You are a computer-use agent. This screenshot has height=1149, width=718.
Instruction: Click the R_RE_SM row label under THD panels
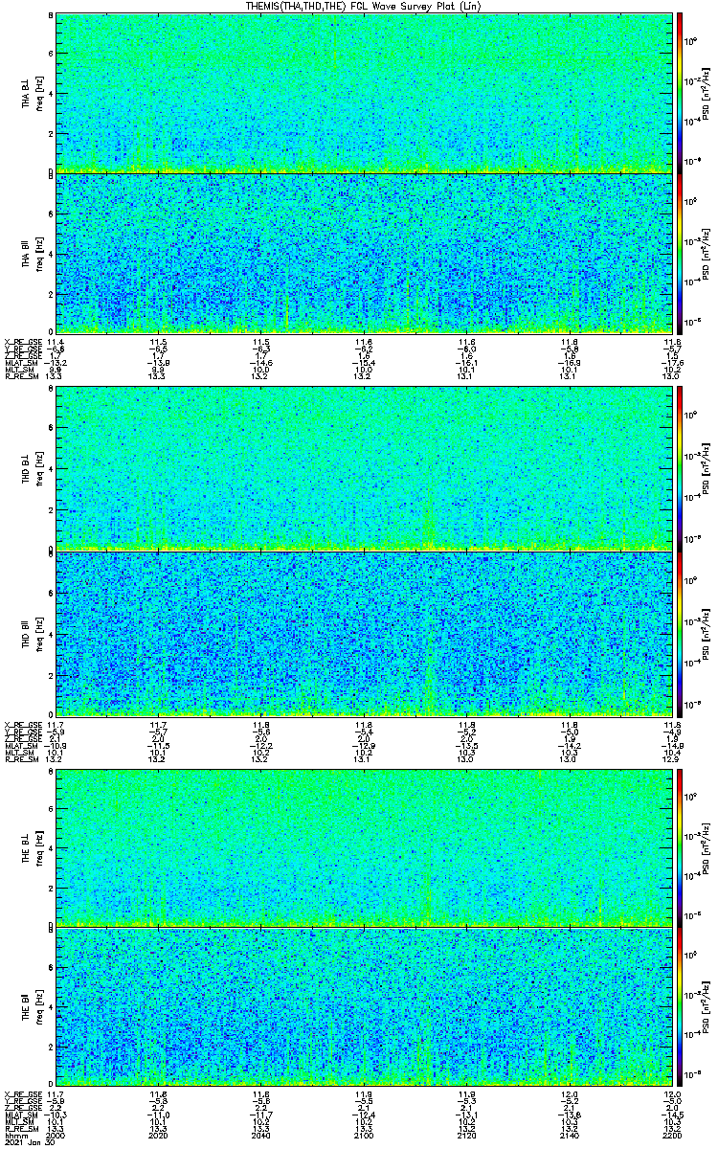[23, 760]
